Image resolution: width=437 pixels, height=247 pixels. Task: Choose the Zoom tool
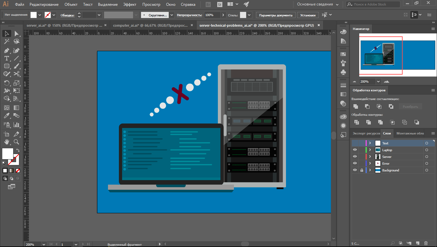click(16, 142)
